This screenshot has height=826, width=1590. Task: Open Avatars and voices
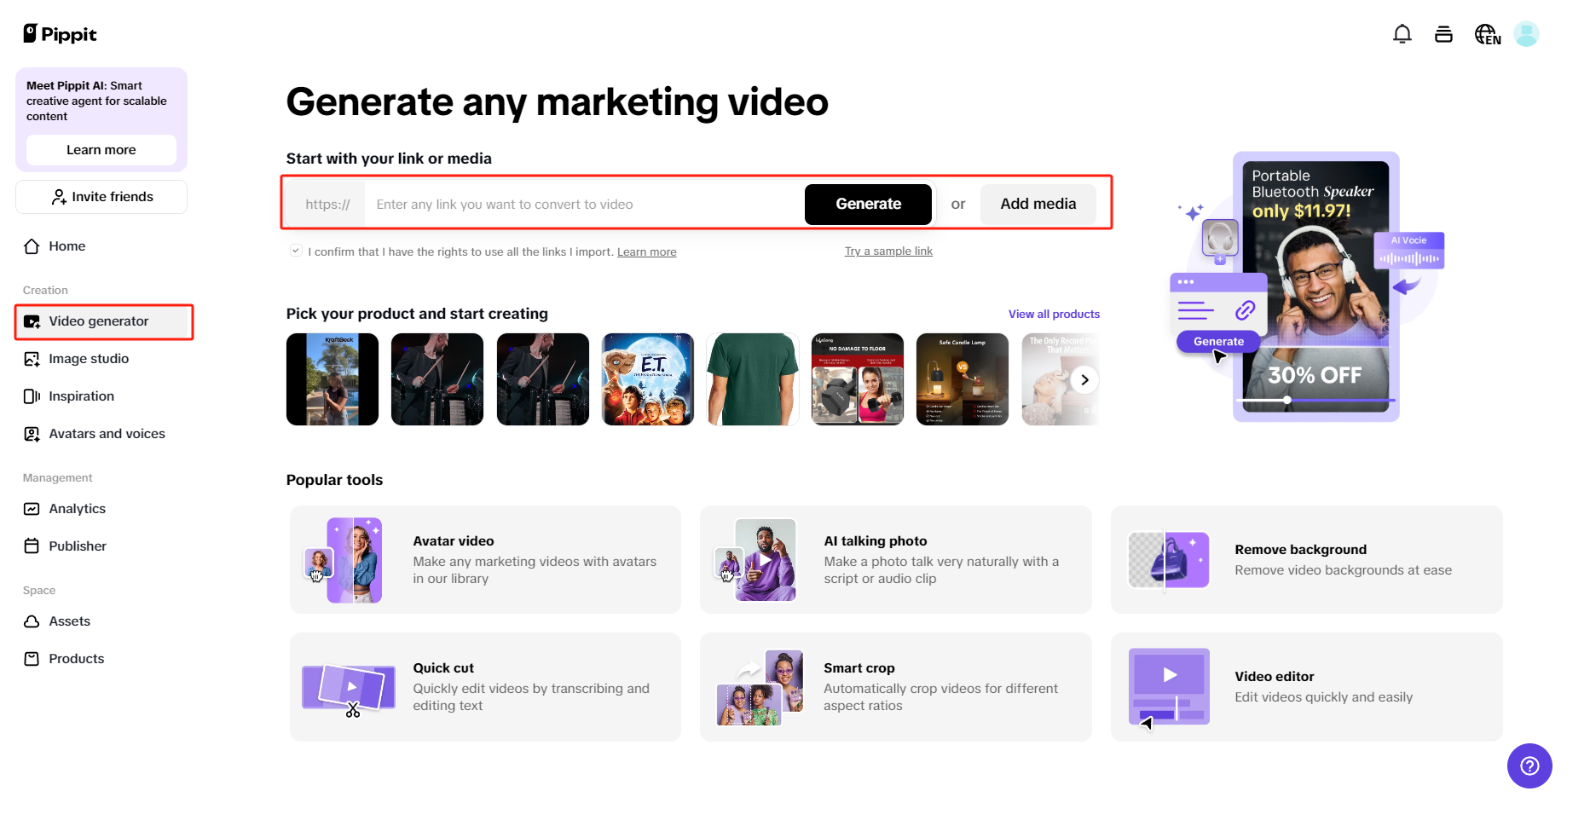107,433
